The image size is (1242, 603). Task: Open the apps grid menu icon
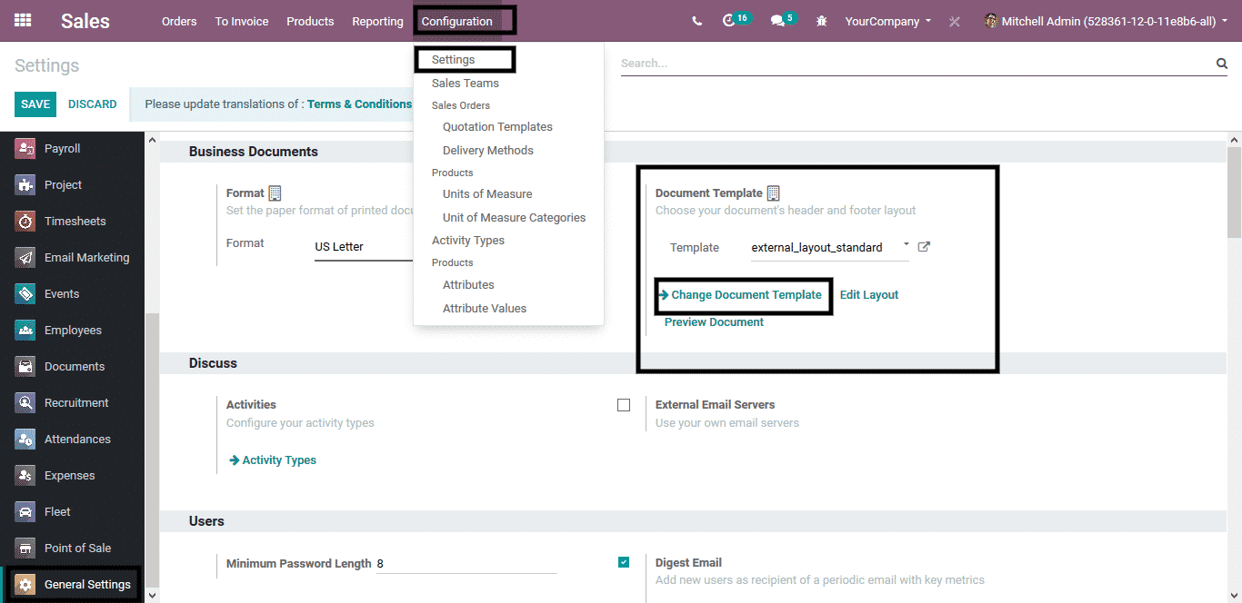(23, 20)
